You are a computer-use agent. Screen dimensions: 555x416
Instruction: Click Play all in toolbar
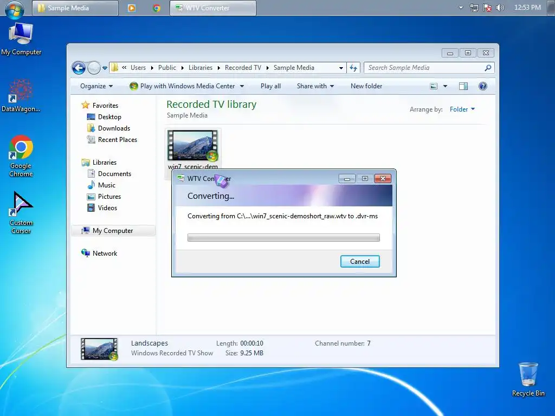(x=270, y=86)
